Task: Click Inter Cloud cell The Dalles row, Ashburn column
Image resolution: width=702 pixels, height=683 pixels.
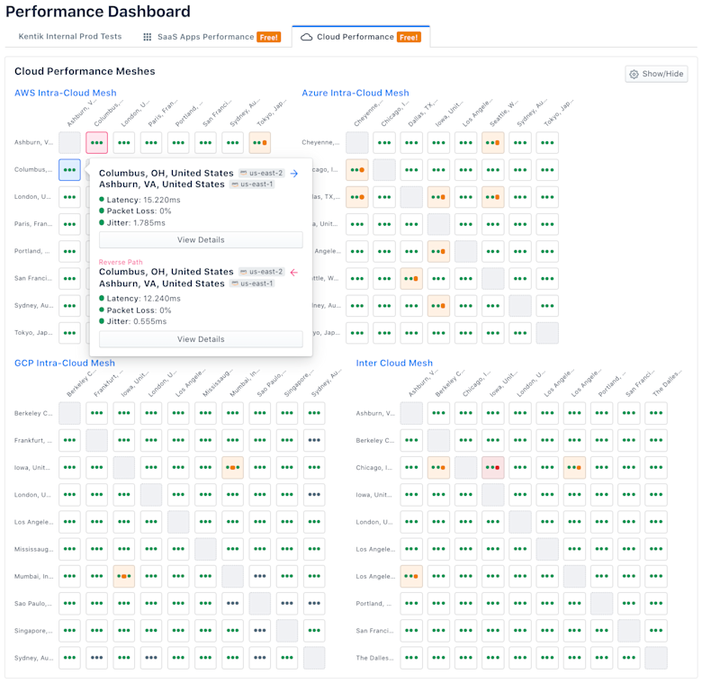Action: click(x=411, y=658)
